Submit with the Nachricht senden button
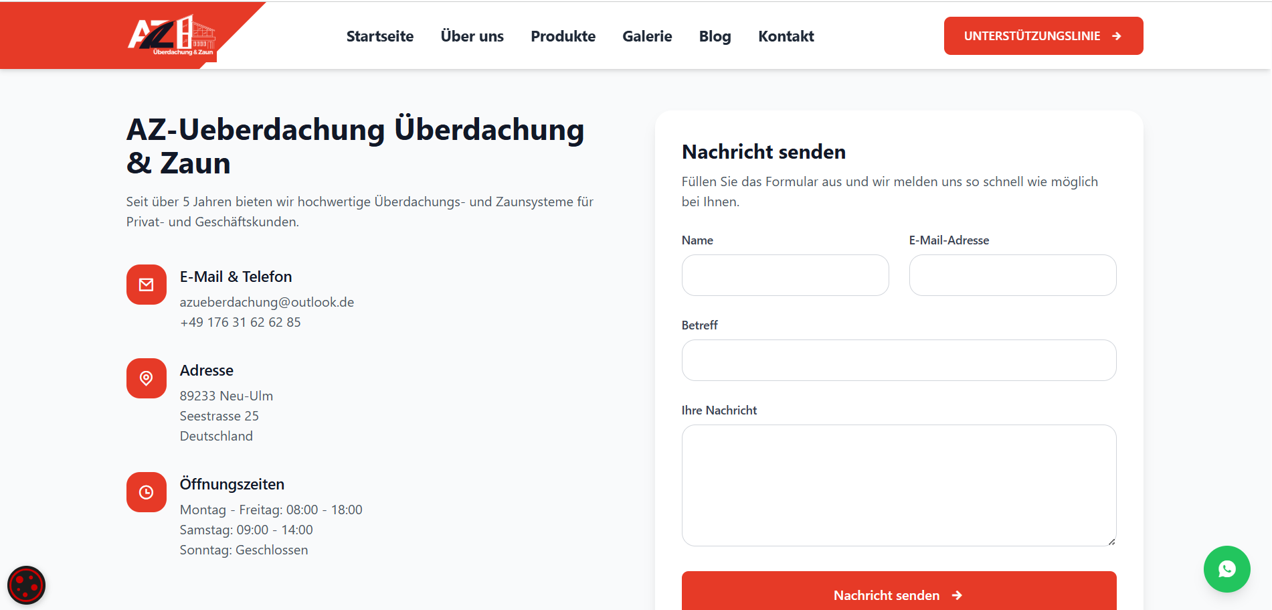Image resolution: width=1272 pixels, height=610 pixels. pos(899,591)
